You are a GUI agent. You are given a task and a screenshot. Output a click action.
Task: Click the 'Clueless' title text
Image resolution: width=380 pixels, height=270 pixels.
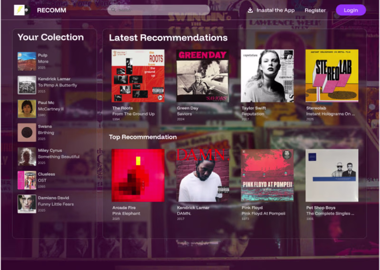point(47,174)
